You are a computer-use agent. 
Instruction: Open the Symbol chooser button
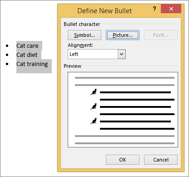[x=85, y=35]
